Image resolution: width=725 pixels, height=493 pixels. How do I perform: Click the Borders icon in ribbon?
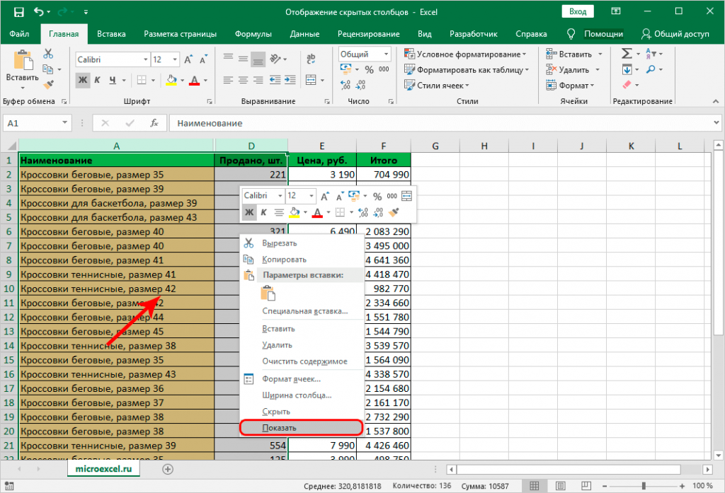pos(142,80)
